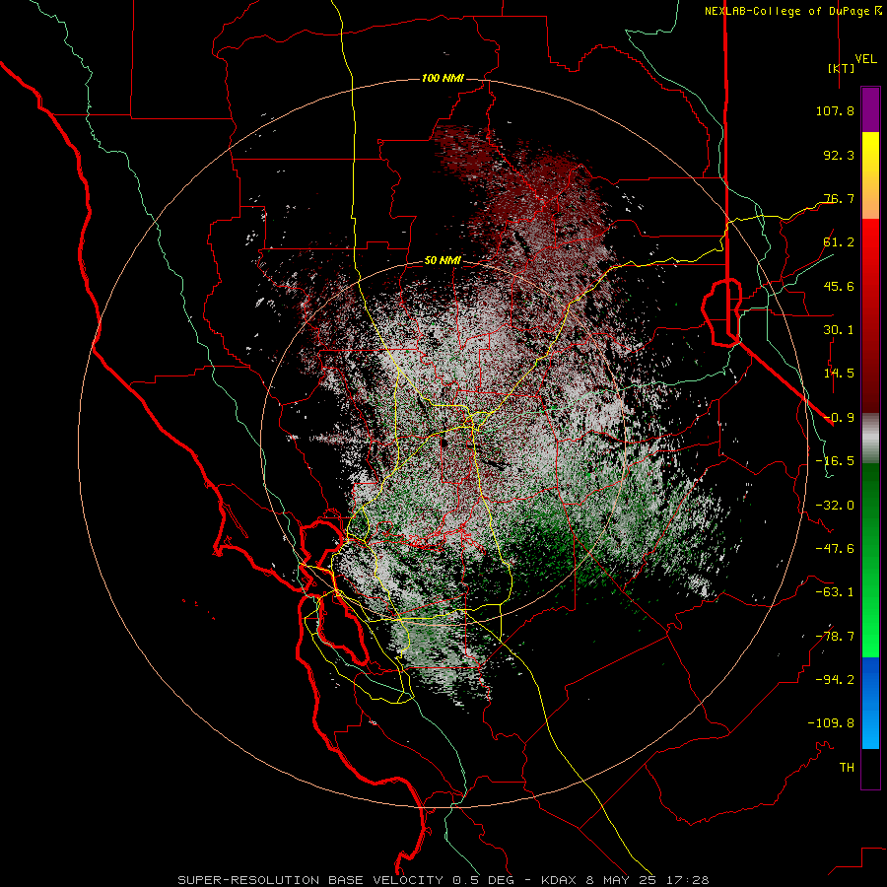
Task: Pick the red segment of the velocity scale
Action: pos(870,315)
